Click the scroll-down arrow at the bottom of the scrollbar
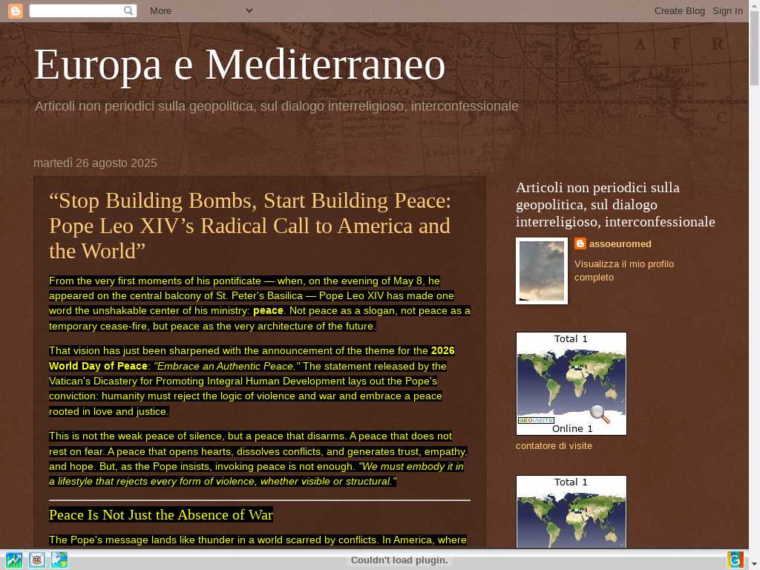Viewport: 760px width, 570px height. coord(755,564)
